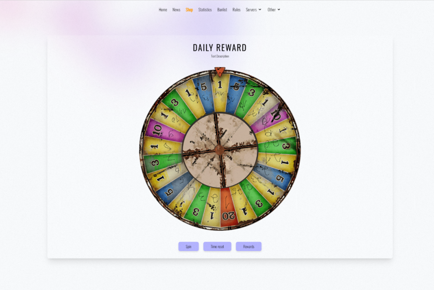Expand the Other dropdown menu

coord(274,10)
